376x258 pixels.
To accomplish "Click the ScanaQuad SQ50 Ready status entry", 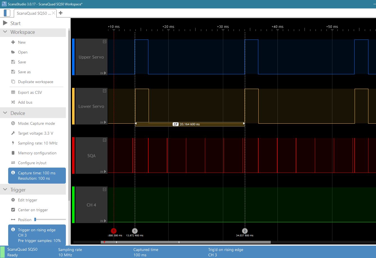I will [22, 252].
